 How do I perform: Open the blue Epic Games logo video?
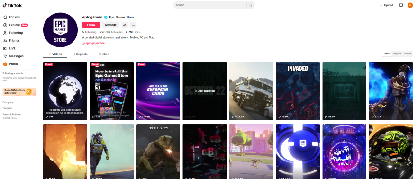[298, 152]
